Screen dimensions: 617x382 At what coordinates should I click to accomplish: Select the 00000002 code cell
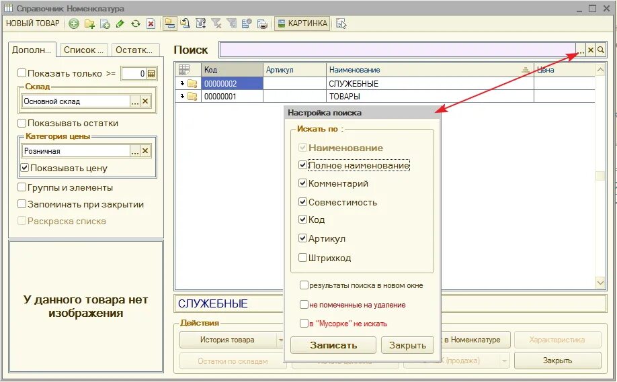[x=232, y=83]
